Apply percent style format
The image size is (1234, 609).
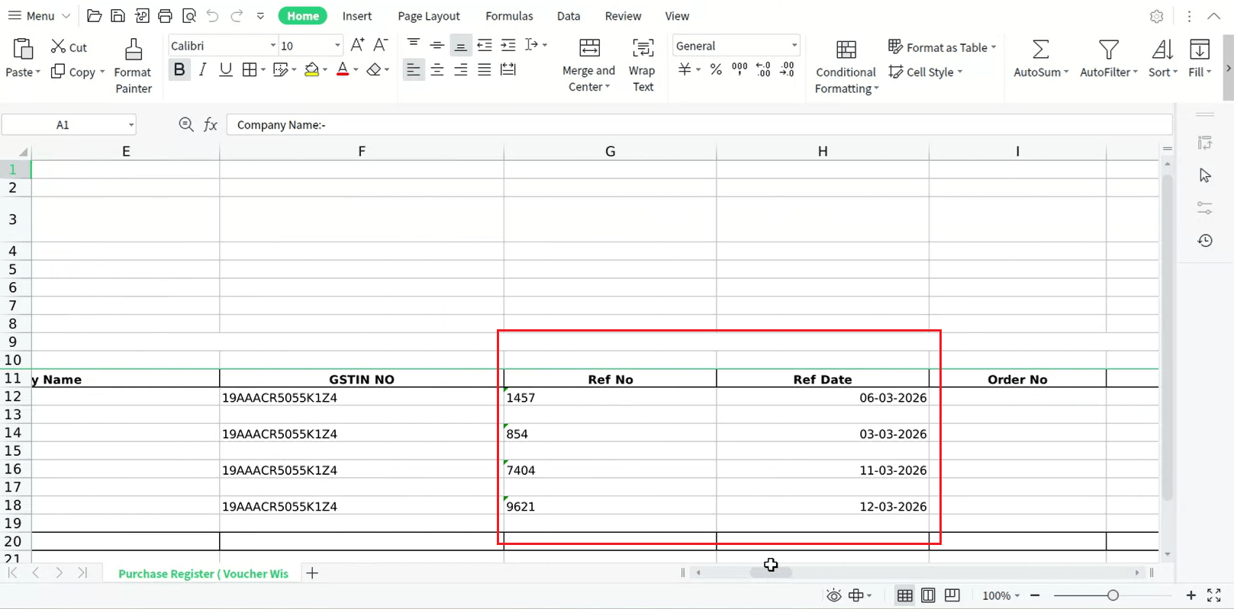click(x=716, y=70)
